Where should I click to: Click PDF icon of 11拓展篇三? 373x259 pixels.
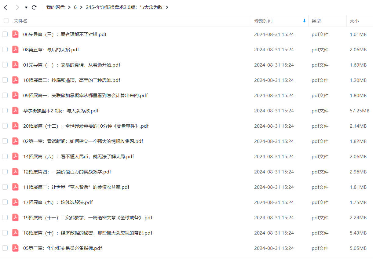coord(15,187)
